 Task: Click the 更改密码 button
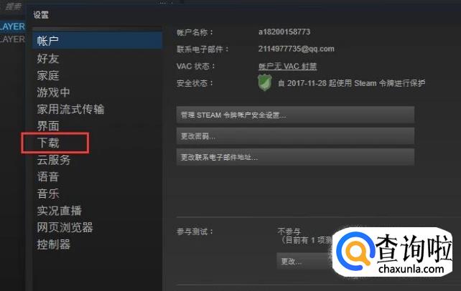click(x=295, y=135)
